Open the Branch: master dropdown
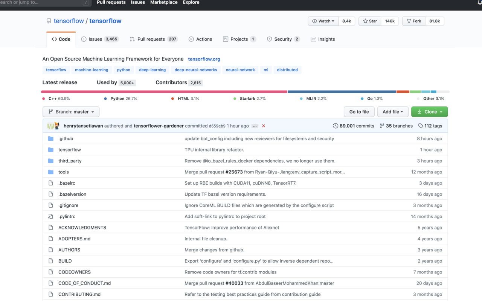482x301 pixels. (71, 112)
